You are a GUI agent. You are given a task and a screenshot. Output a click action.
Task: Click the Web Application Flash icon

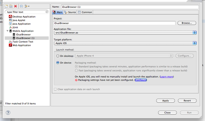pyautogui.click(x=10, y=45)
